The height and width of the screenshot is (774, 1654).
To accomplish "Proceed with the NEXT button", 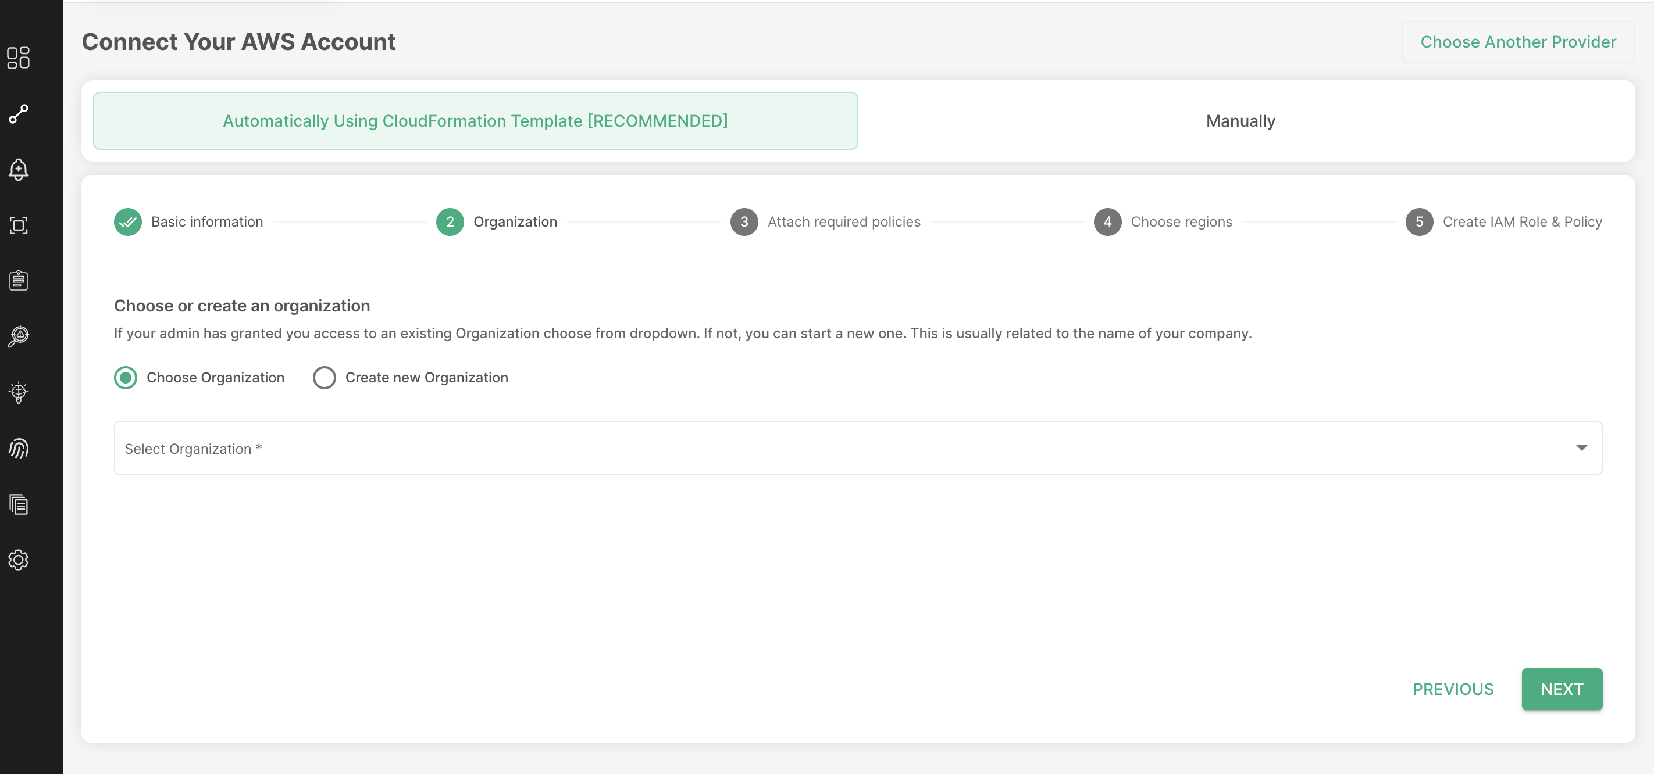I will click(1562, 689).
